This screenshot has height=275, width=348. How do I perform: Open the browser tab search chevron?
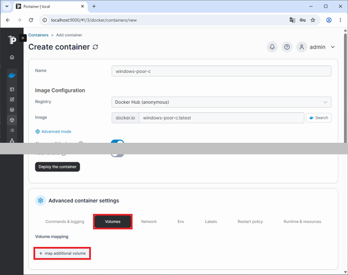pyautogui.click(x=7, y=6)
